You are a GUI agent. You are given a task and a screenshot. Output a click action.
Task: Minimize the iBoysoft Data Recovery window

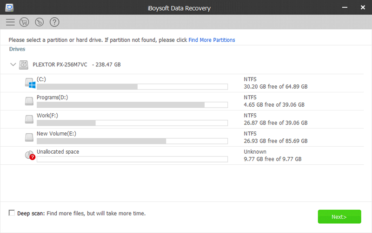[x=345, y=7]
